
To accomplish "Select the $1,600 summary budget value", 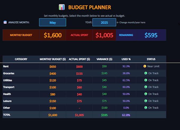I will tap(53, 35).
